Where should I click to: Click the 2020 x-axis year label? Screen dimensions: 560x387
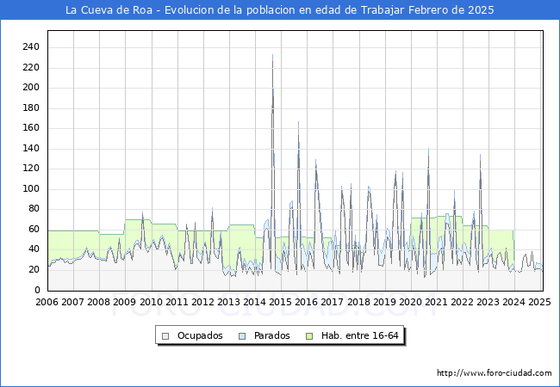410,302
